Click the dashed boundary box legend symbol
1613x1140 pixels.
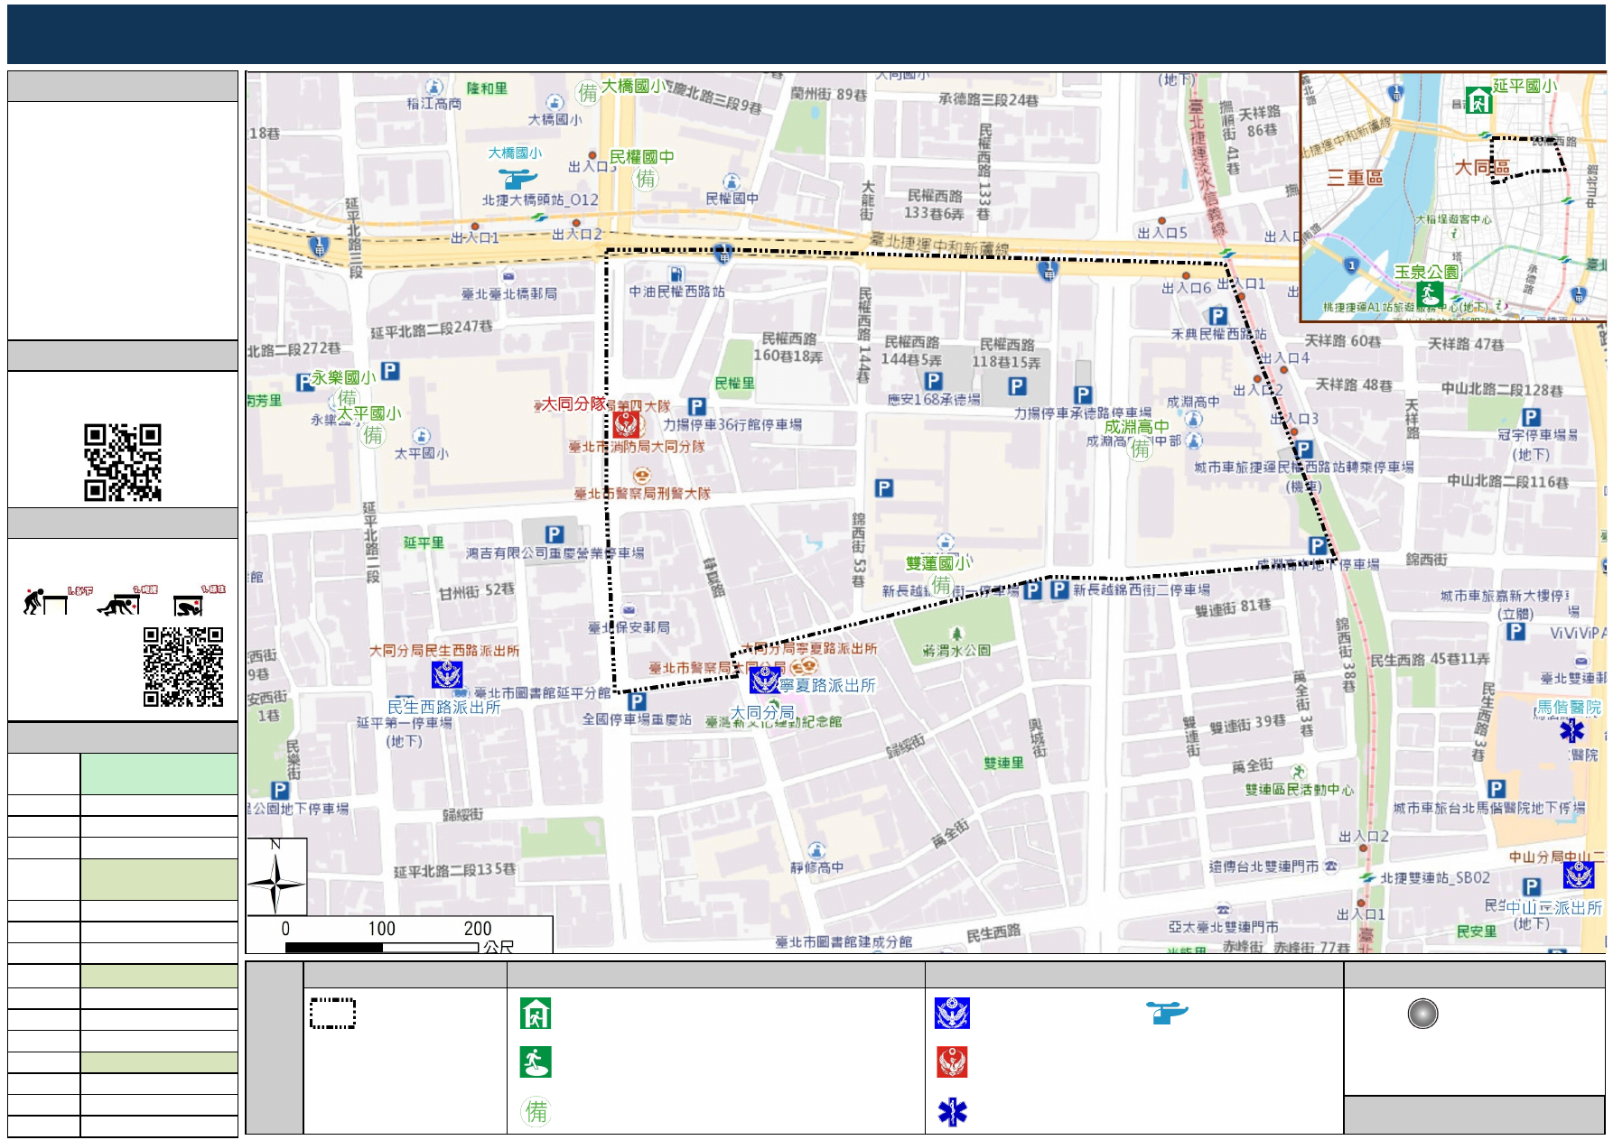click(332, 1014)
